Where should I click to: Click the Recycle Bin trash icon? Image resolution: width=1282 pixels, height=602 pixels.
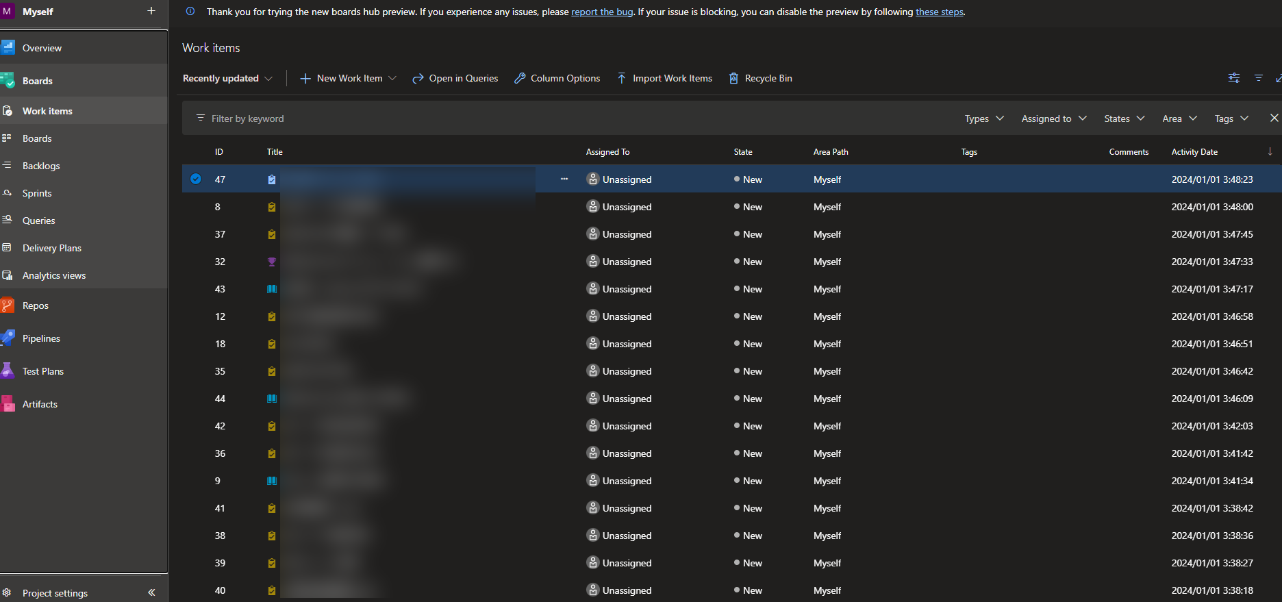[733, 78]
